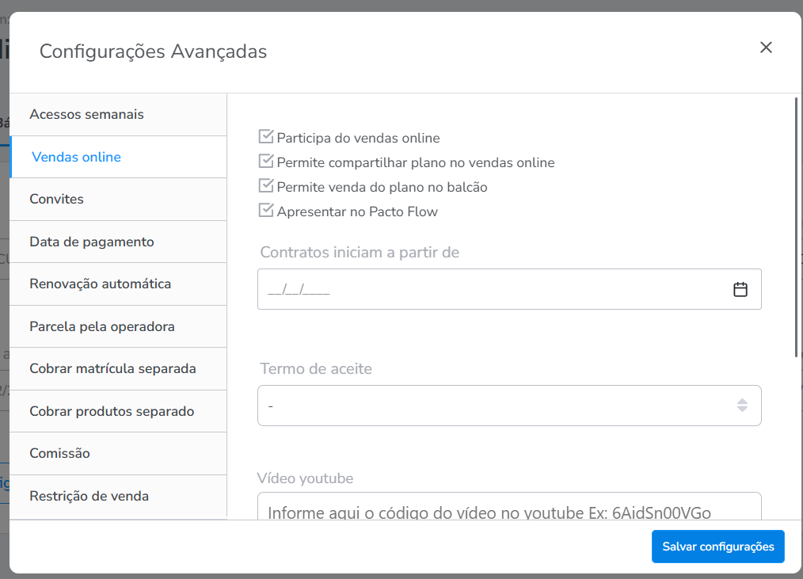Open the calendar date picker icon
The width and height of the screenshot is (803, 579).
tap(740, 289)
